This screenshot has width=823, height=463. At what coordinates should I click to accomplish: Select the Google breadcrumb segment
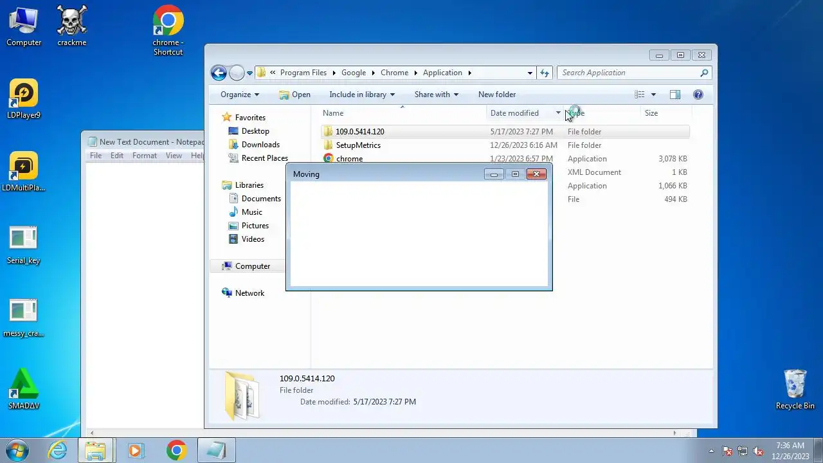354,73
